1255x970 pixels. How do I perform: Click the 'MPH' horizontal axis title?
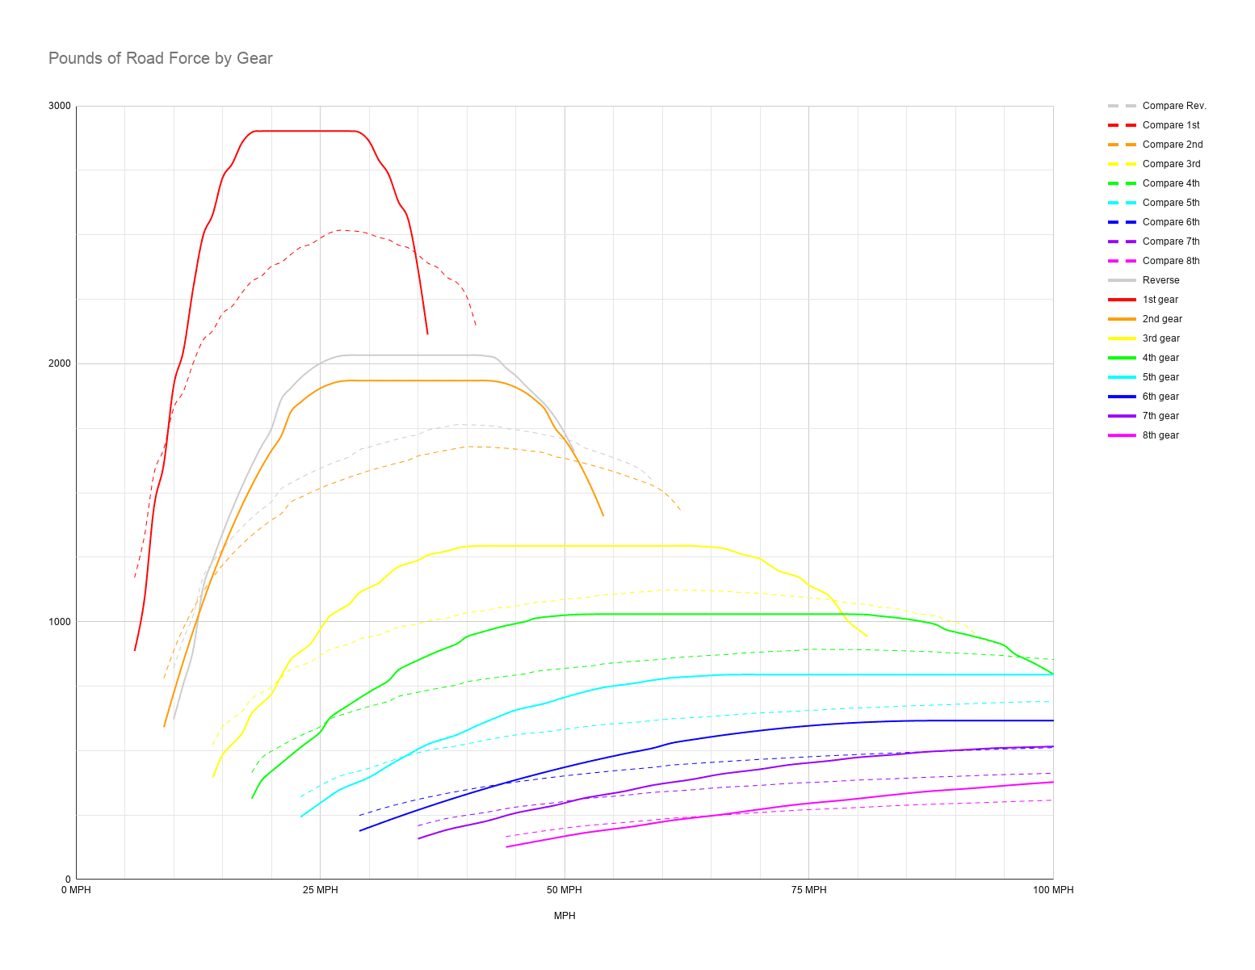[x=565, y=916]
